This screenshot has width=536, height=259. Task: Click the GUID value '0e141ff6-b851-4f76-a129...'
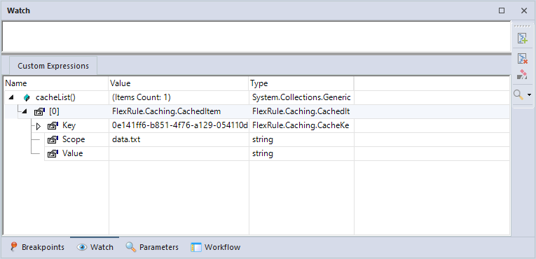click(179, 126)
